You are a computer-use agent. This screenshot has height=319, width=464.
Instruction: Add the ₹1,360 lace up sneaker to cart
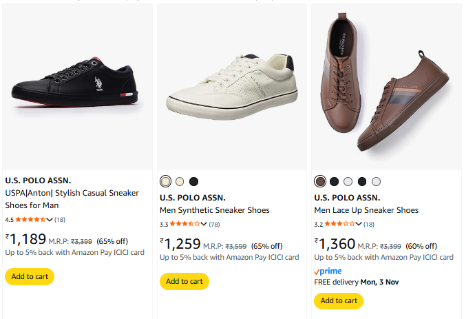coord(339,300)
